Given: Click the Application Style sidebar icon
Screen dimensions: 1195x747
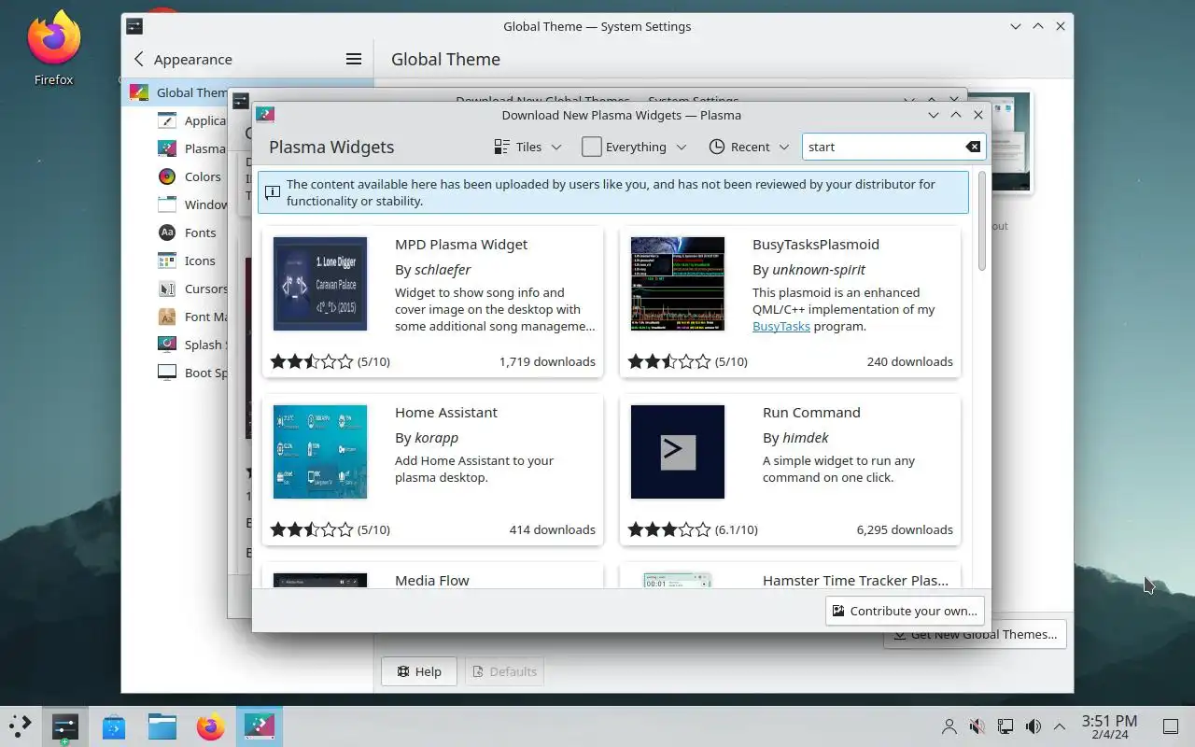Looking at the screenshot, I should pyautogui.click(x=167, y=120).
